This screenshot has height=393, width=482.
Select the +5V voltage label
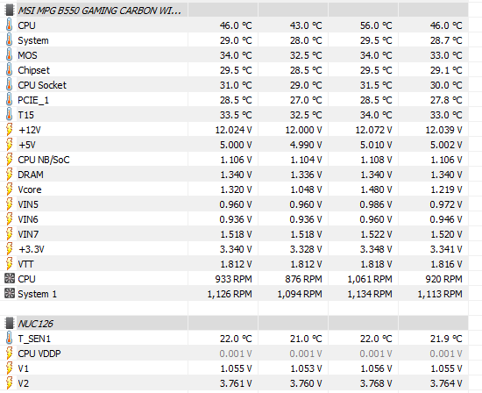[27, 145]
